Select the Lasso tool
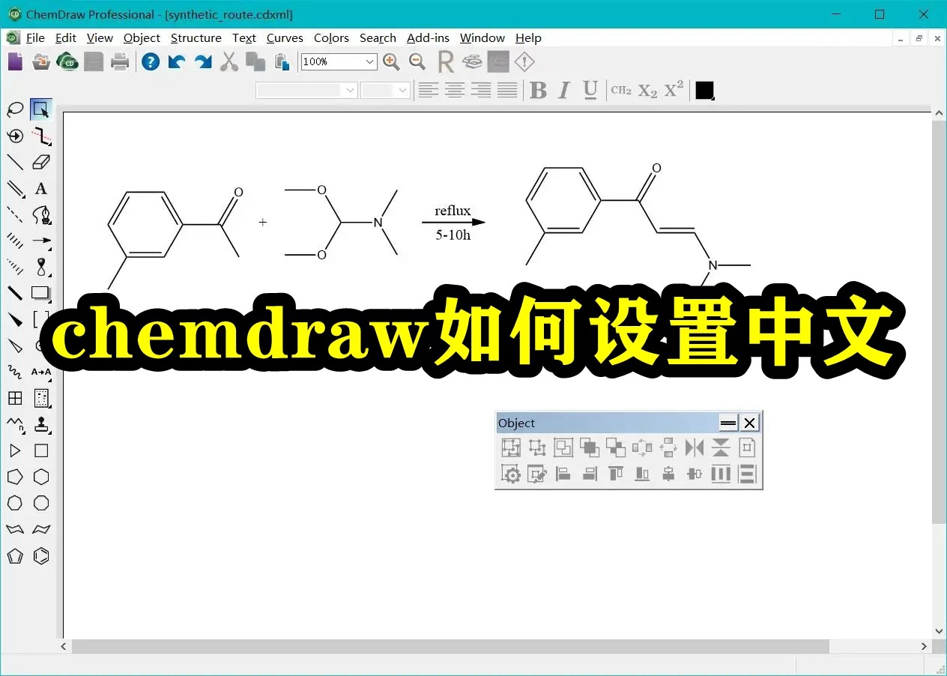The image size is (947, 676). pyautogui.click(x=15, y=110)
